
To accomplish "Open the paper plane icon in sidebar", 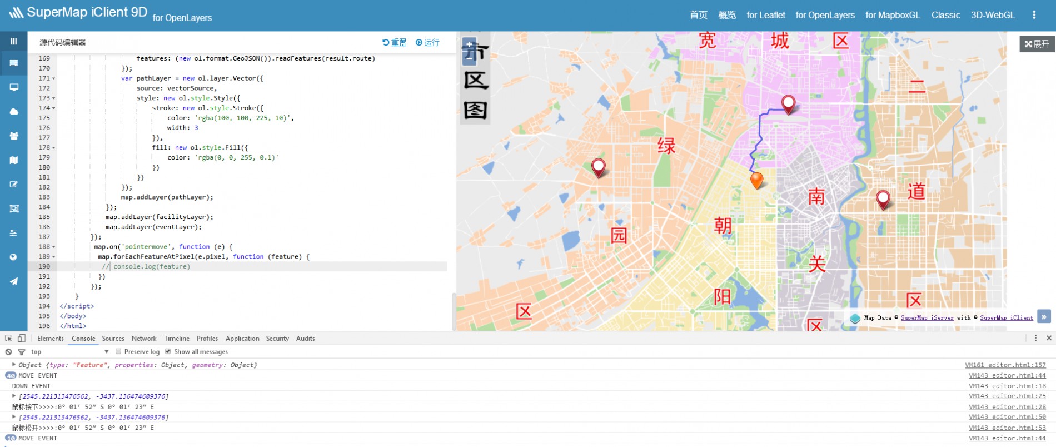I will point(14,281).
